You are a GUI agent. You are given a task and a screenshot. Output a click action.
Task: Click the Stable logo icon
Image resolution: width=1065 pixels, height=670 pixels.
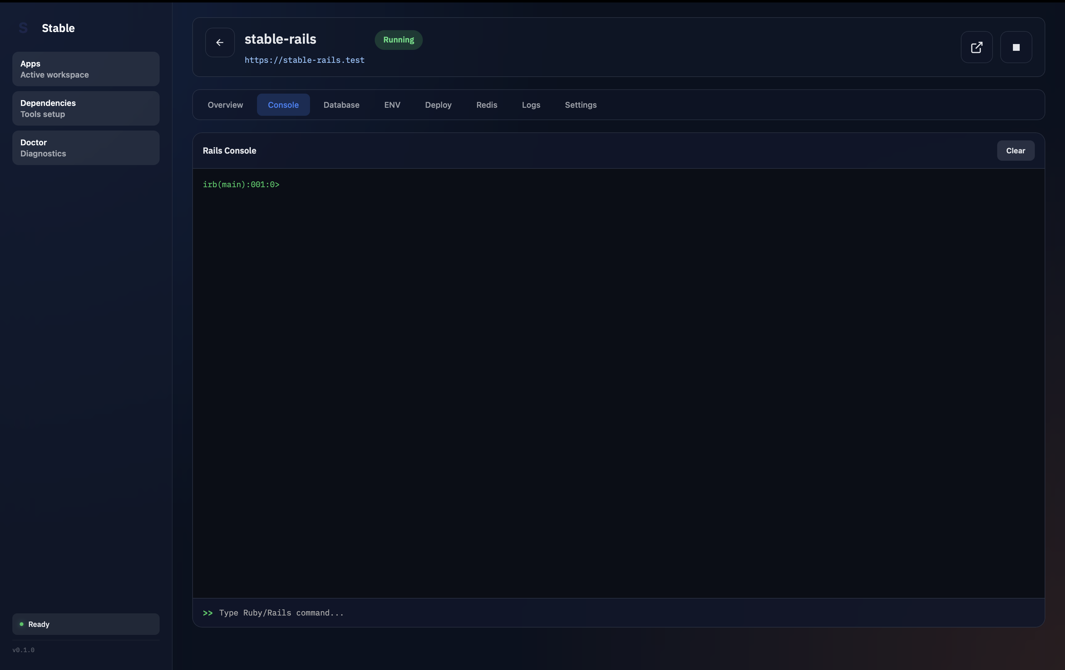[23, 28]
